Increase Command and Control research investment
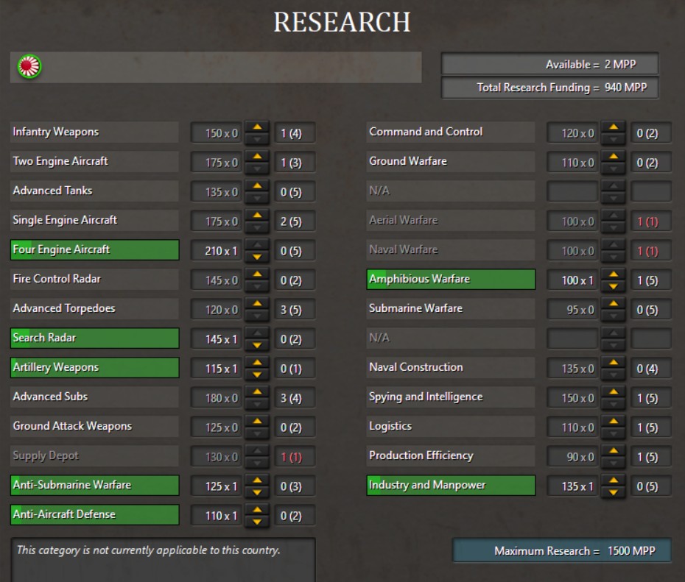This screenshot has height=582, width=685. (x=613, y=127)
